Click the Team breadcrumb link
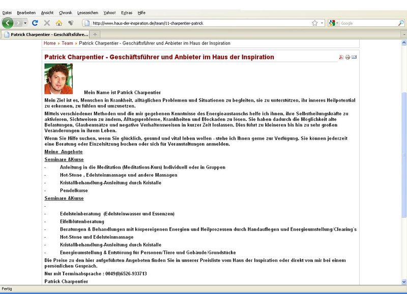 pyautogui.click(x=67, y=44)
